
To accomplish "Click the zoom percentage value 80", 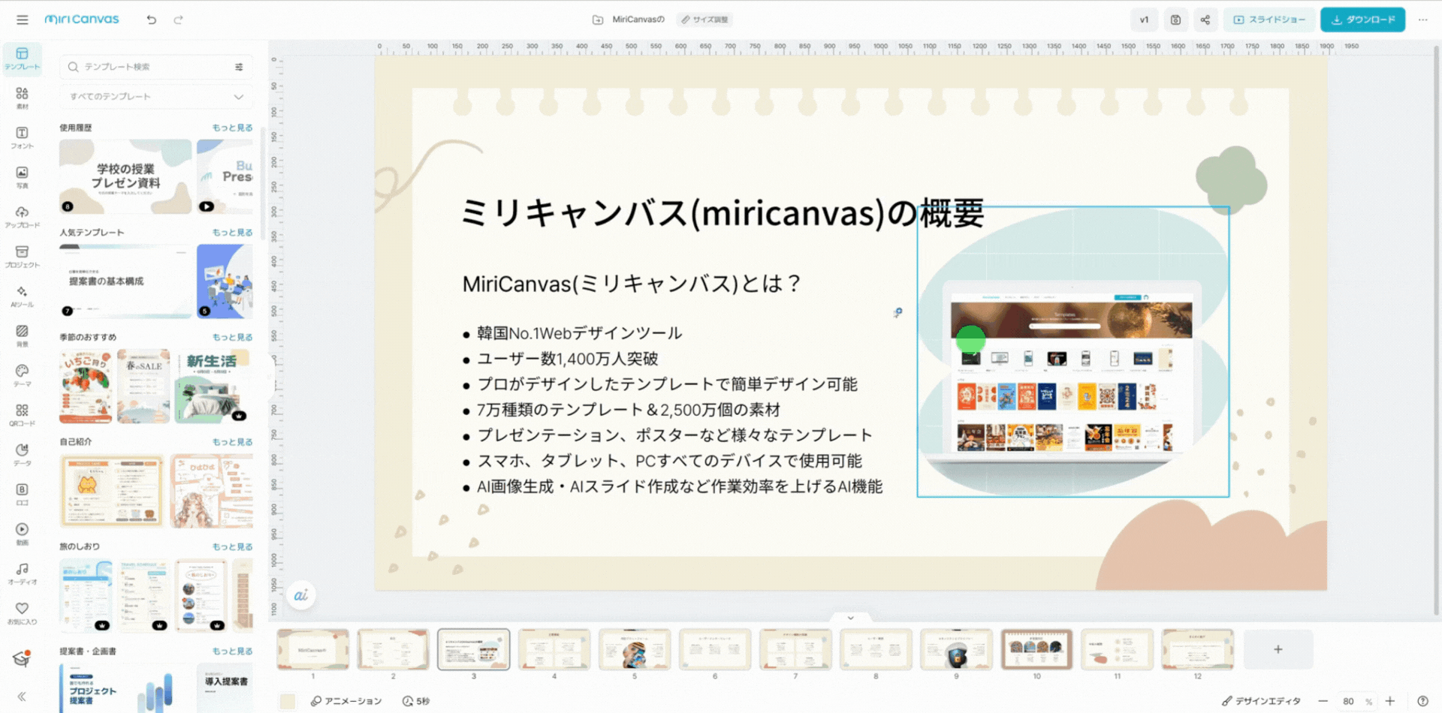I will [1349, 702].
